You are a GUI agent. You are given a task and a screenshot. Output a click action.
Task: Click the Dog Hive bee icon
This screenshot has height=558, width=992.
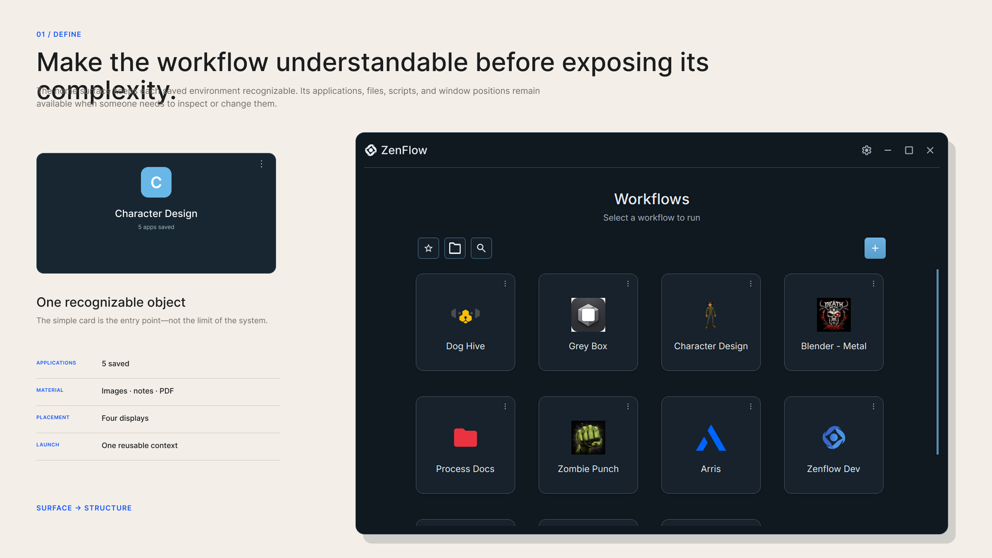465,315
